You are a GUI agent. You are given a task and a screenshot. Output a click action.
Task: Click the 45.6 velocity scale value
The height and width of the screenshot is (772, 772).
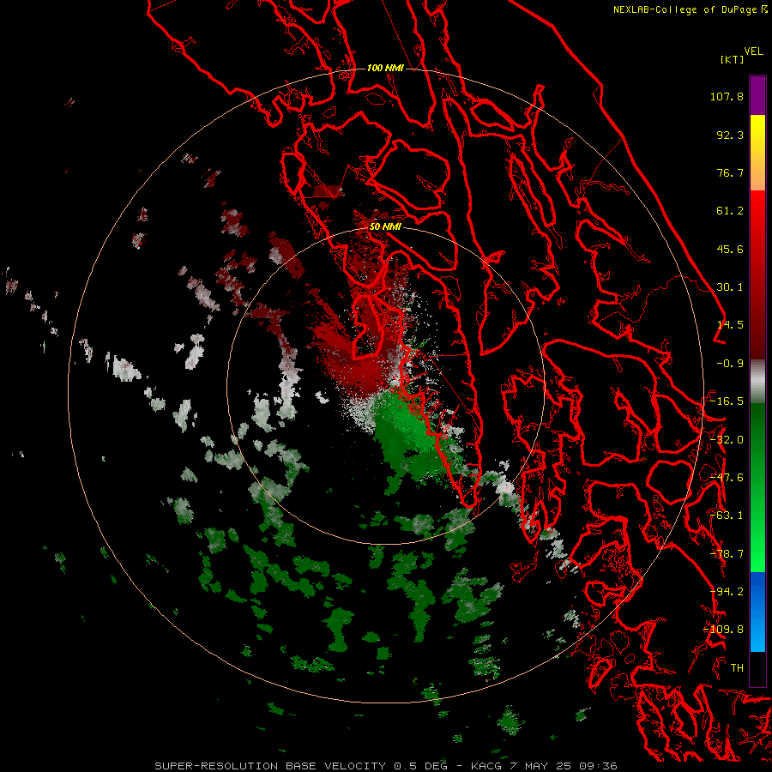coord(730,249)
